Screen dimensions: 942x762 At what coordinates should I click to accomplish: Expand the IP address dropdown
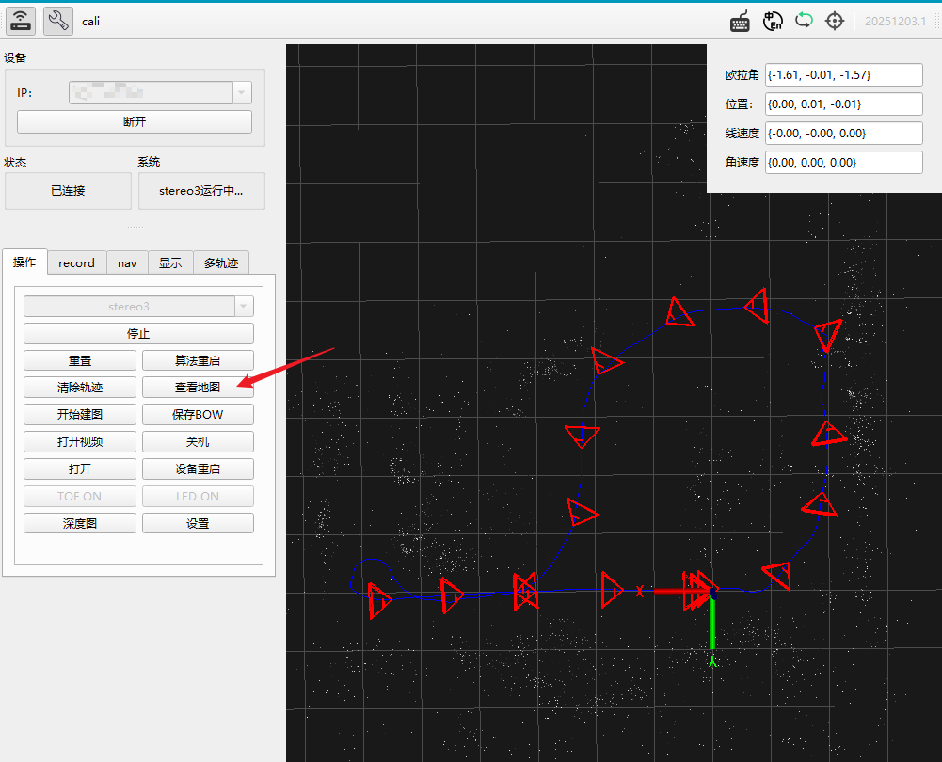[242, 92]
